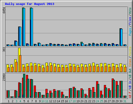Select weekend day 3 label
Image resolution: width=133 pixels, height=104 pixels.
16,101
